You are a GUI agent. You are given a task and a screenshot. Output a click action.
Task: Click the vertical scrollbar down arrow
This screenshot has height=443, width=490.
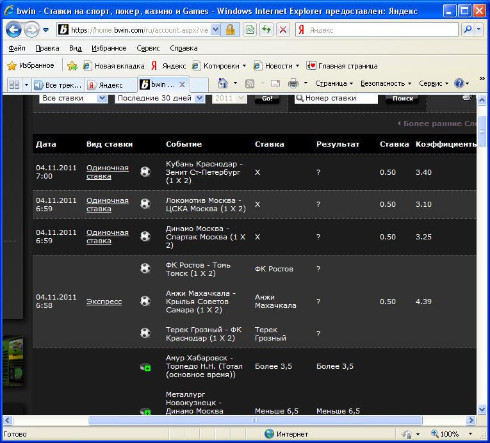coord(482,408)
